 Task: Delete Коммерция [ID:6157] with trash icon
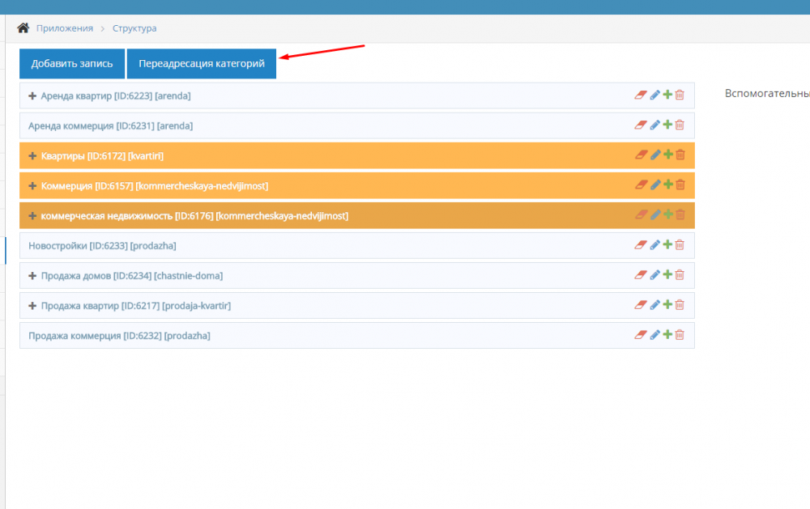click(680, 185)
